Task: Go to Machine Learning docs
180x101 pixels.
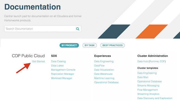Action: (x=104, y=78)
